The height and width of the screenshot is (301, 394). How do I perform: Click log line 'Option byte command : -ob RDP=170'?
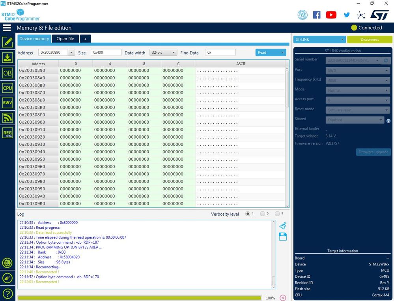tap(59, 277)
